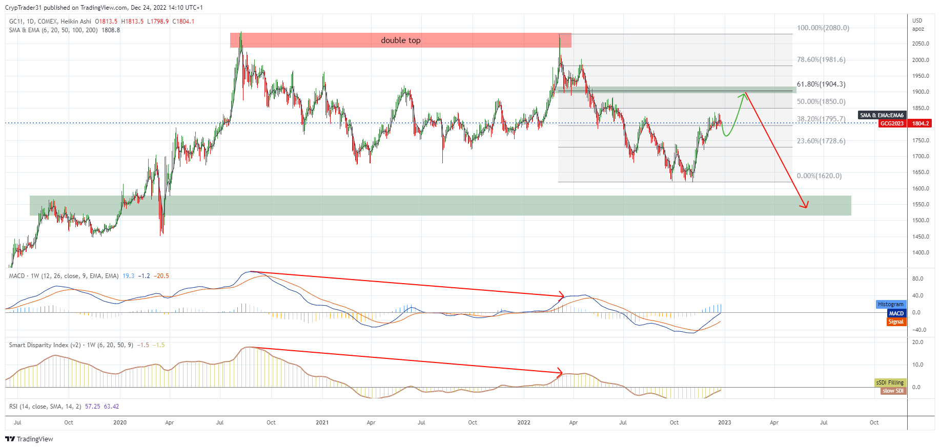Viewport: 940px width, 448px height.
Task: Click the Histogram label in MACD pane
Action: (891, 304)
